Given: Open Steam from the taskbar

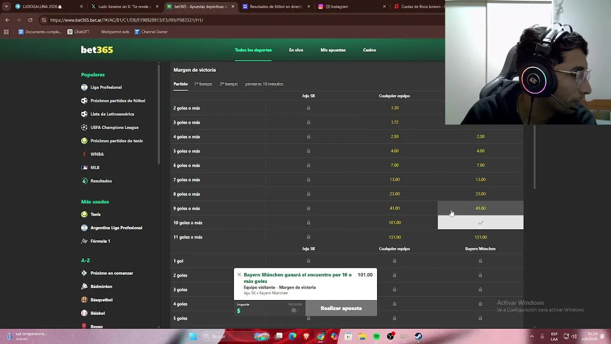Looking at the screenshot, I should click(418, 336).
